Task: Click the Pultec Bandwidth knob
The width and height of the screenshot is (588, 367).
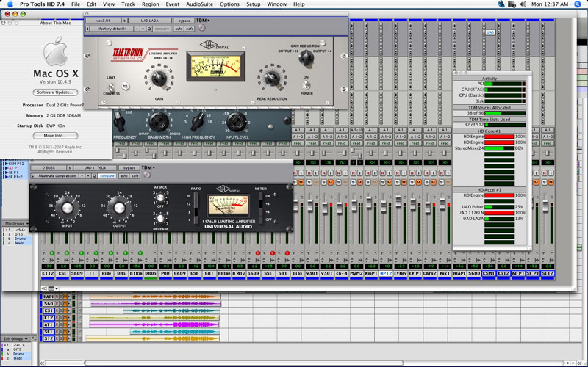Action: (157, 123)
